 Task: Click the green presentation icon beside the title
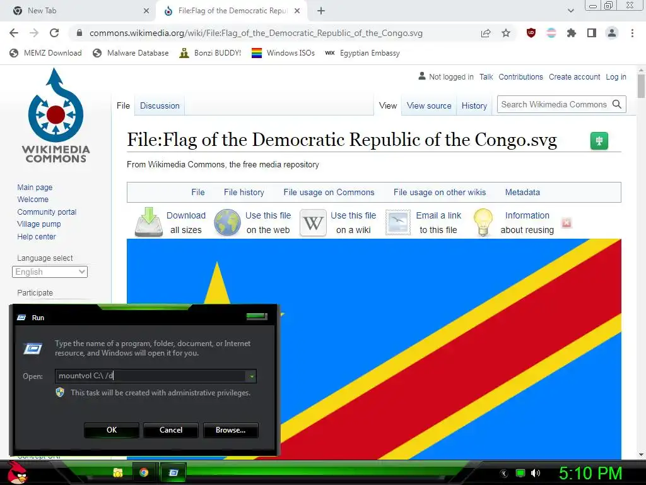click(599, 141)
